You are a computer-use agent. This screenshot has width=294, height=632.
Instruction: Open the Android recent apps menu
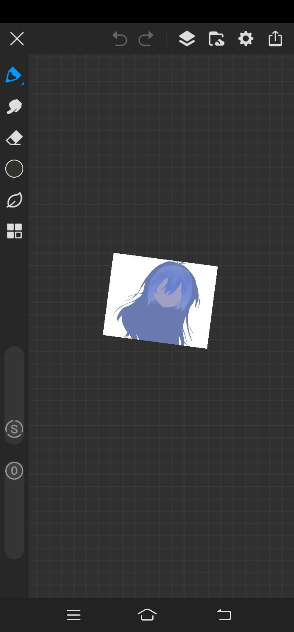(73, 615)
